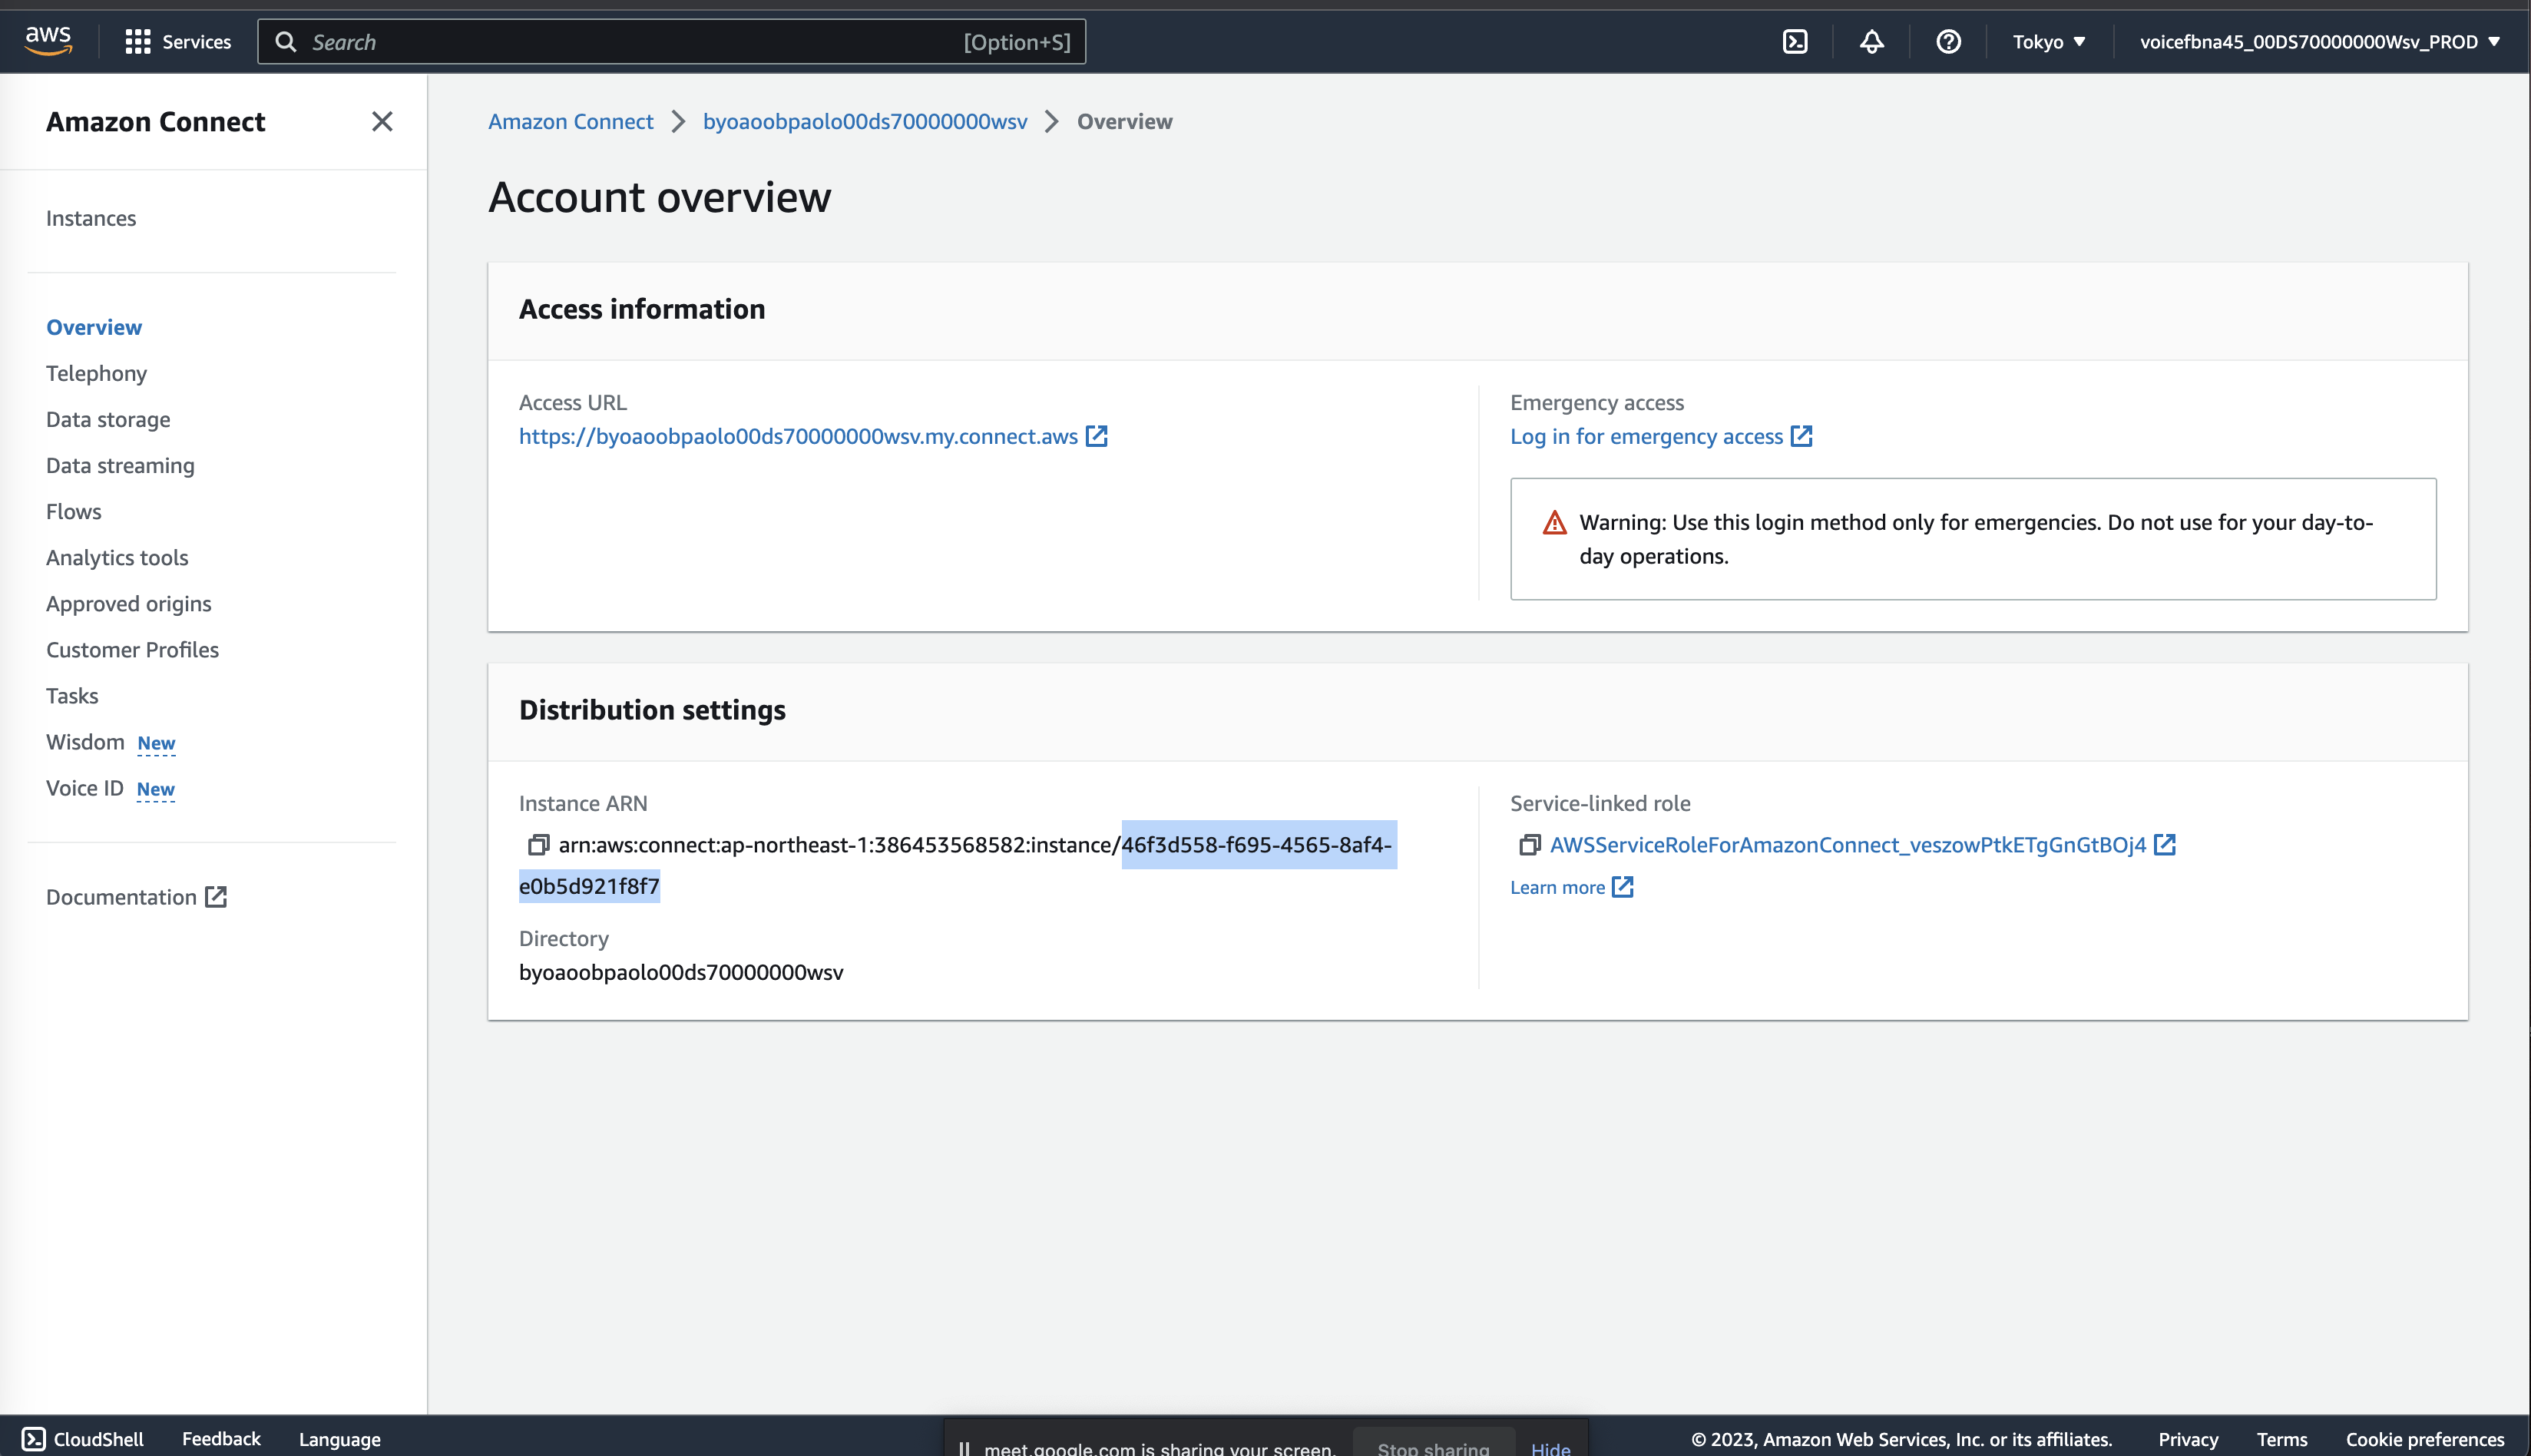
Task: Open the Data streaming section
Action: (x=120, y=465)
